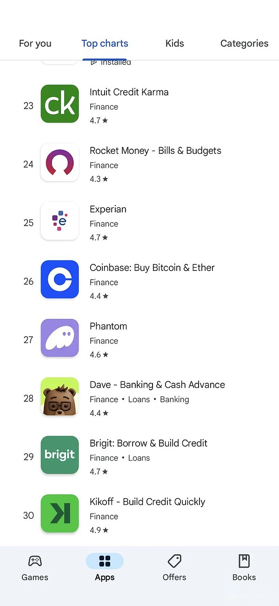Tap the Rocket Money app icon
Viewport: 279px width, 606px height.
point(60,162)
